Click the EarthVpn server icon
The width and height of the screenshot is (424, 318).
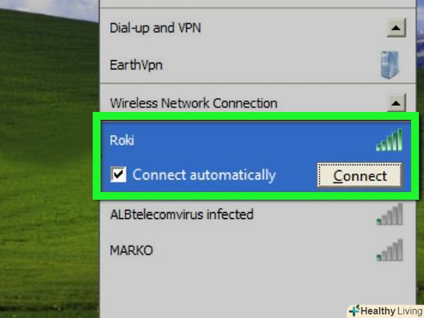click(x=390, y=65)
